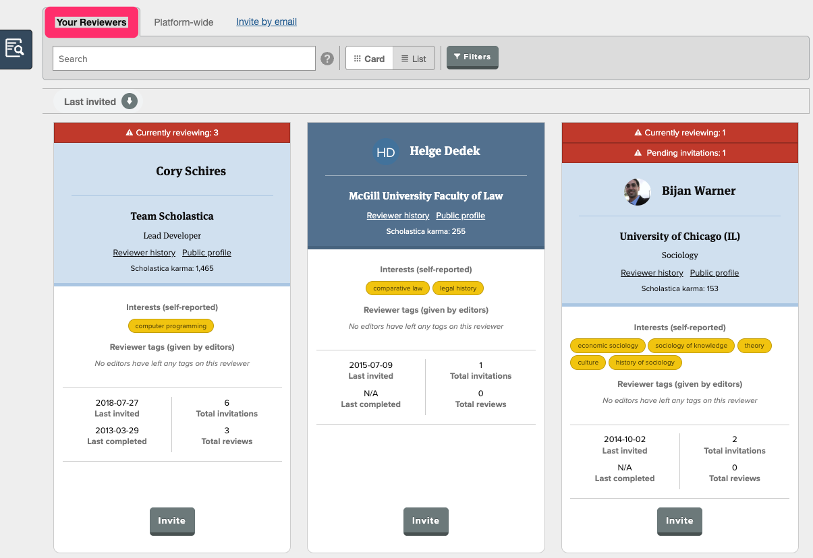Open Bijan Warner's Public profile
The width and height of the screenshot is (813, 558).
[x=714, y=273]
